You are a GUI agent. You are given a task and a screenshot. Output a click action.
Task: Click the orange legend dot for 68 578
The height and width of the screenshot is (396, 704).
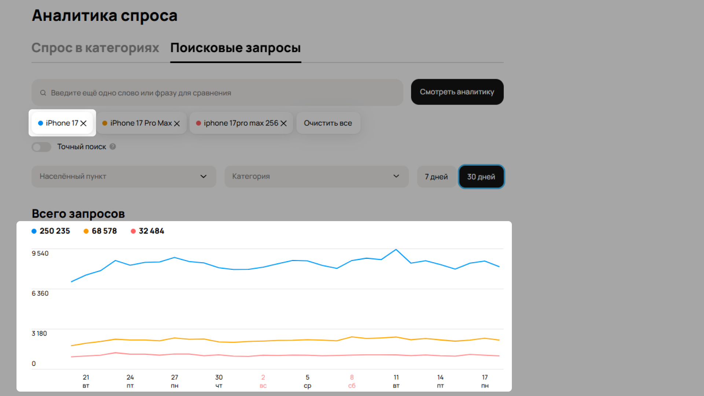[x=86, y=231]
